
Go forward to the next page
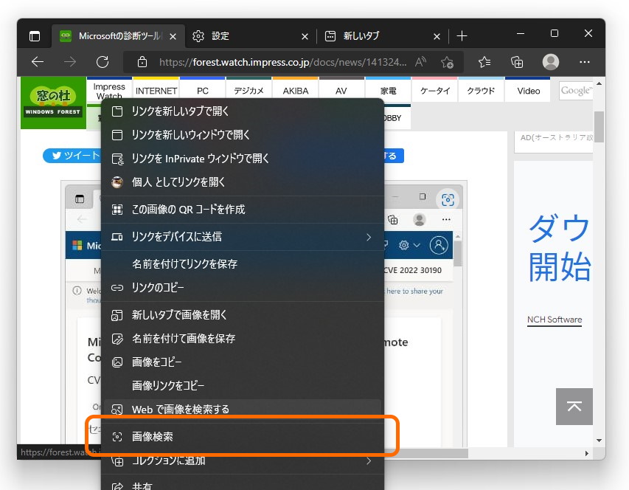pyautogui.click(x=71, y=62)
